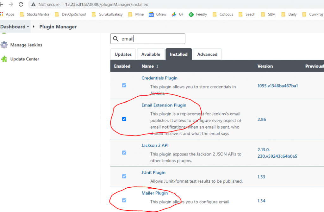Click the JUnit Plugin version 1.53 link
Screen dimensions: 324x212
[x=261, y=177]
